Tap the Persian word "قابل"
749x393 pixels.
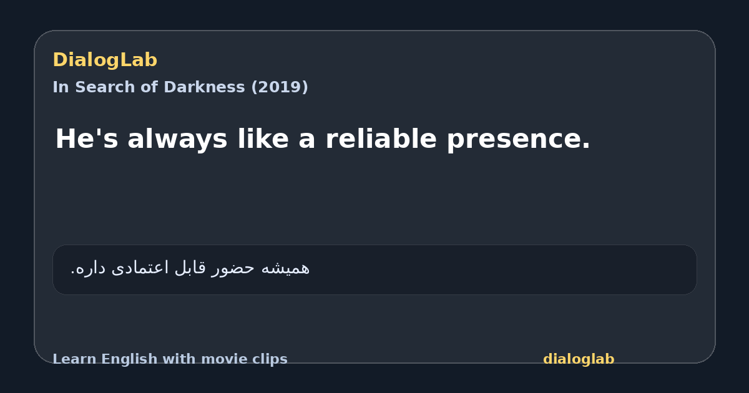(x=190, y=268)
